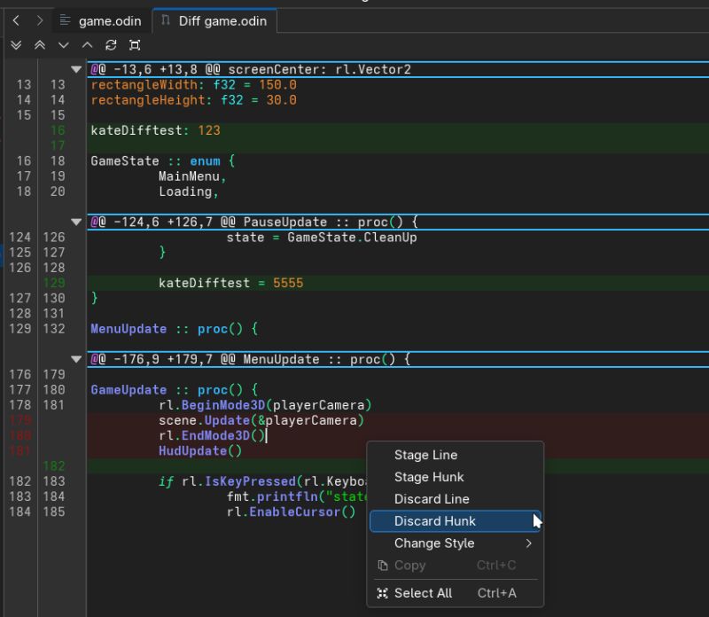This screenshot has width=709, height=617.
Task: Click Select All in context menu
Action: [x=456, y=593]
